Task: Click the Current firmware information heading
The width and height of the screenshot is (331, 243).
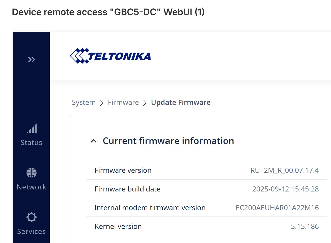Action: tap(168, 141)
